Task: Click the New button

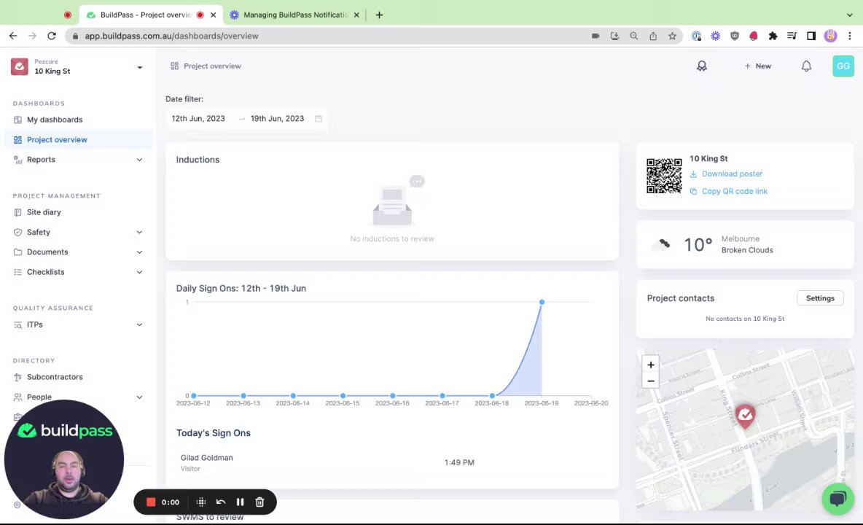Action: tap(758, 66)
